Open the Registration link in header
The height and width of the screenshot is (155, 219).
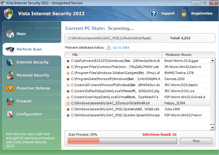pyautogui.click(x=202, y=13)
